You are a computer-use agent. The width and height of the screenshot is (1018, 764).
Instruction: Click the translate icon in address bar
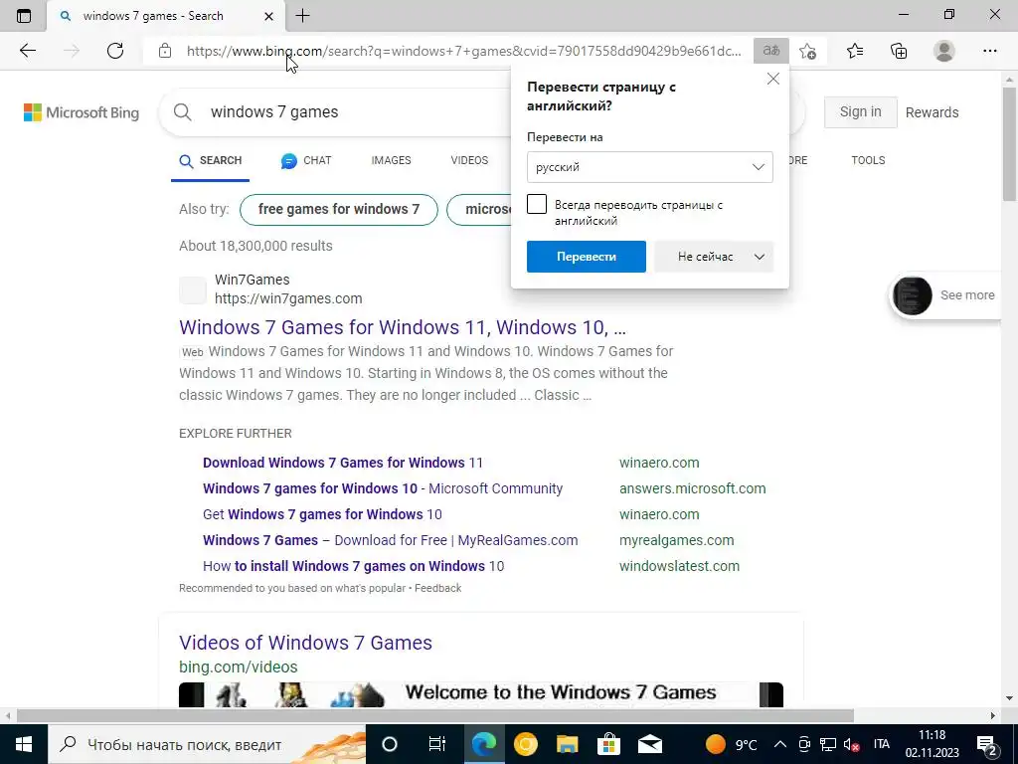(771, 51)
